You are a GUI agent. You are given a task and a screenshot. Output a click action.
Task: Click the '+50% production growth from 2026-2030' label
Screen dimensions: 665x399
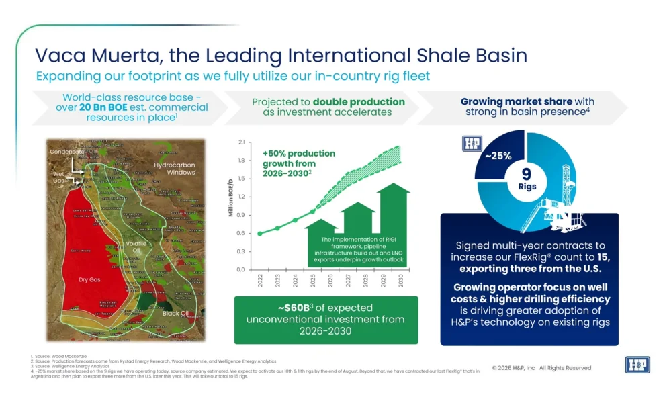(298, 164)
